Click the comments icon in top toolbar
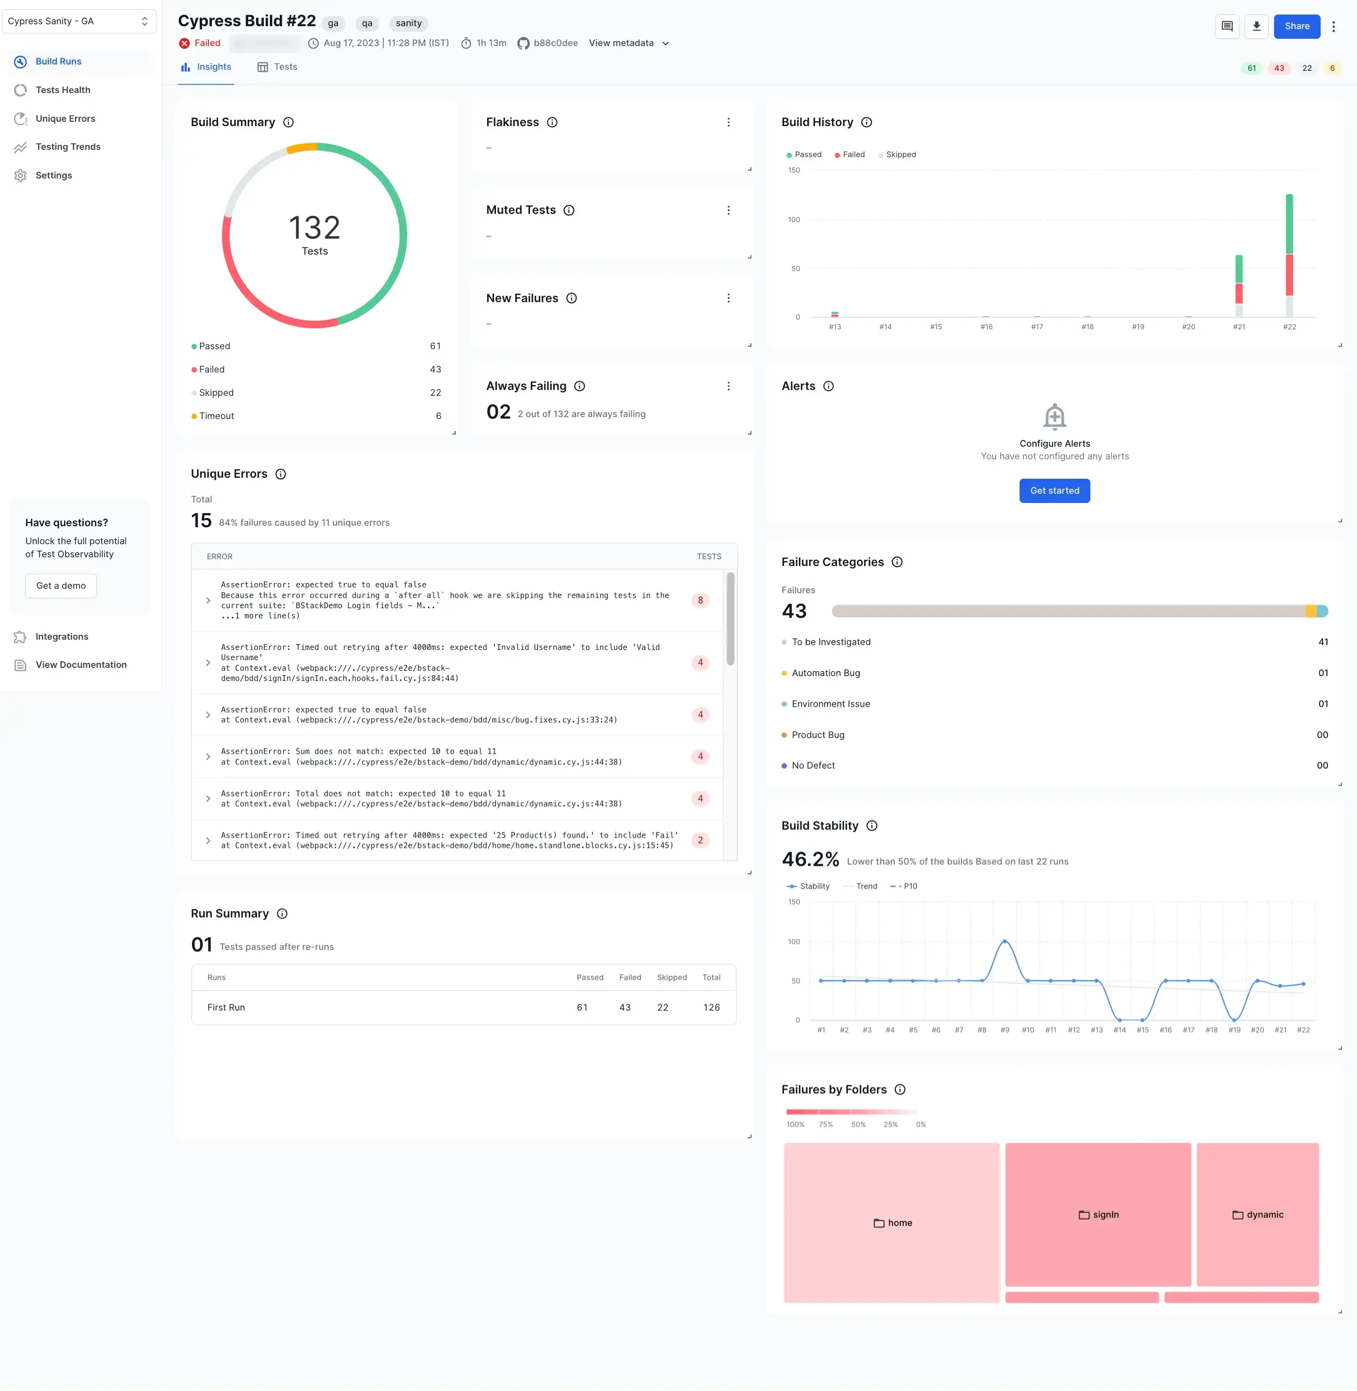This screenshot has width=1357, height=1391. tap(1227, 26)
